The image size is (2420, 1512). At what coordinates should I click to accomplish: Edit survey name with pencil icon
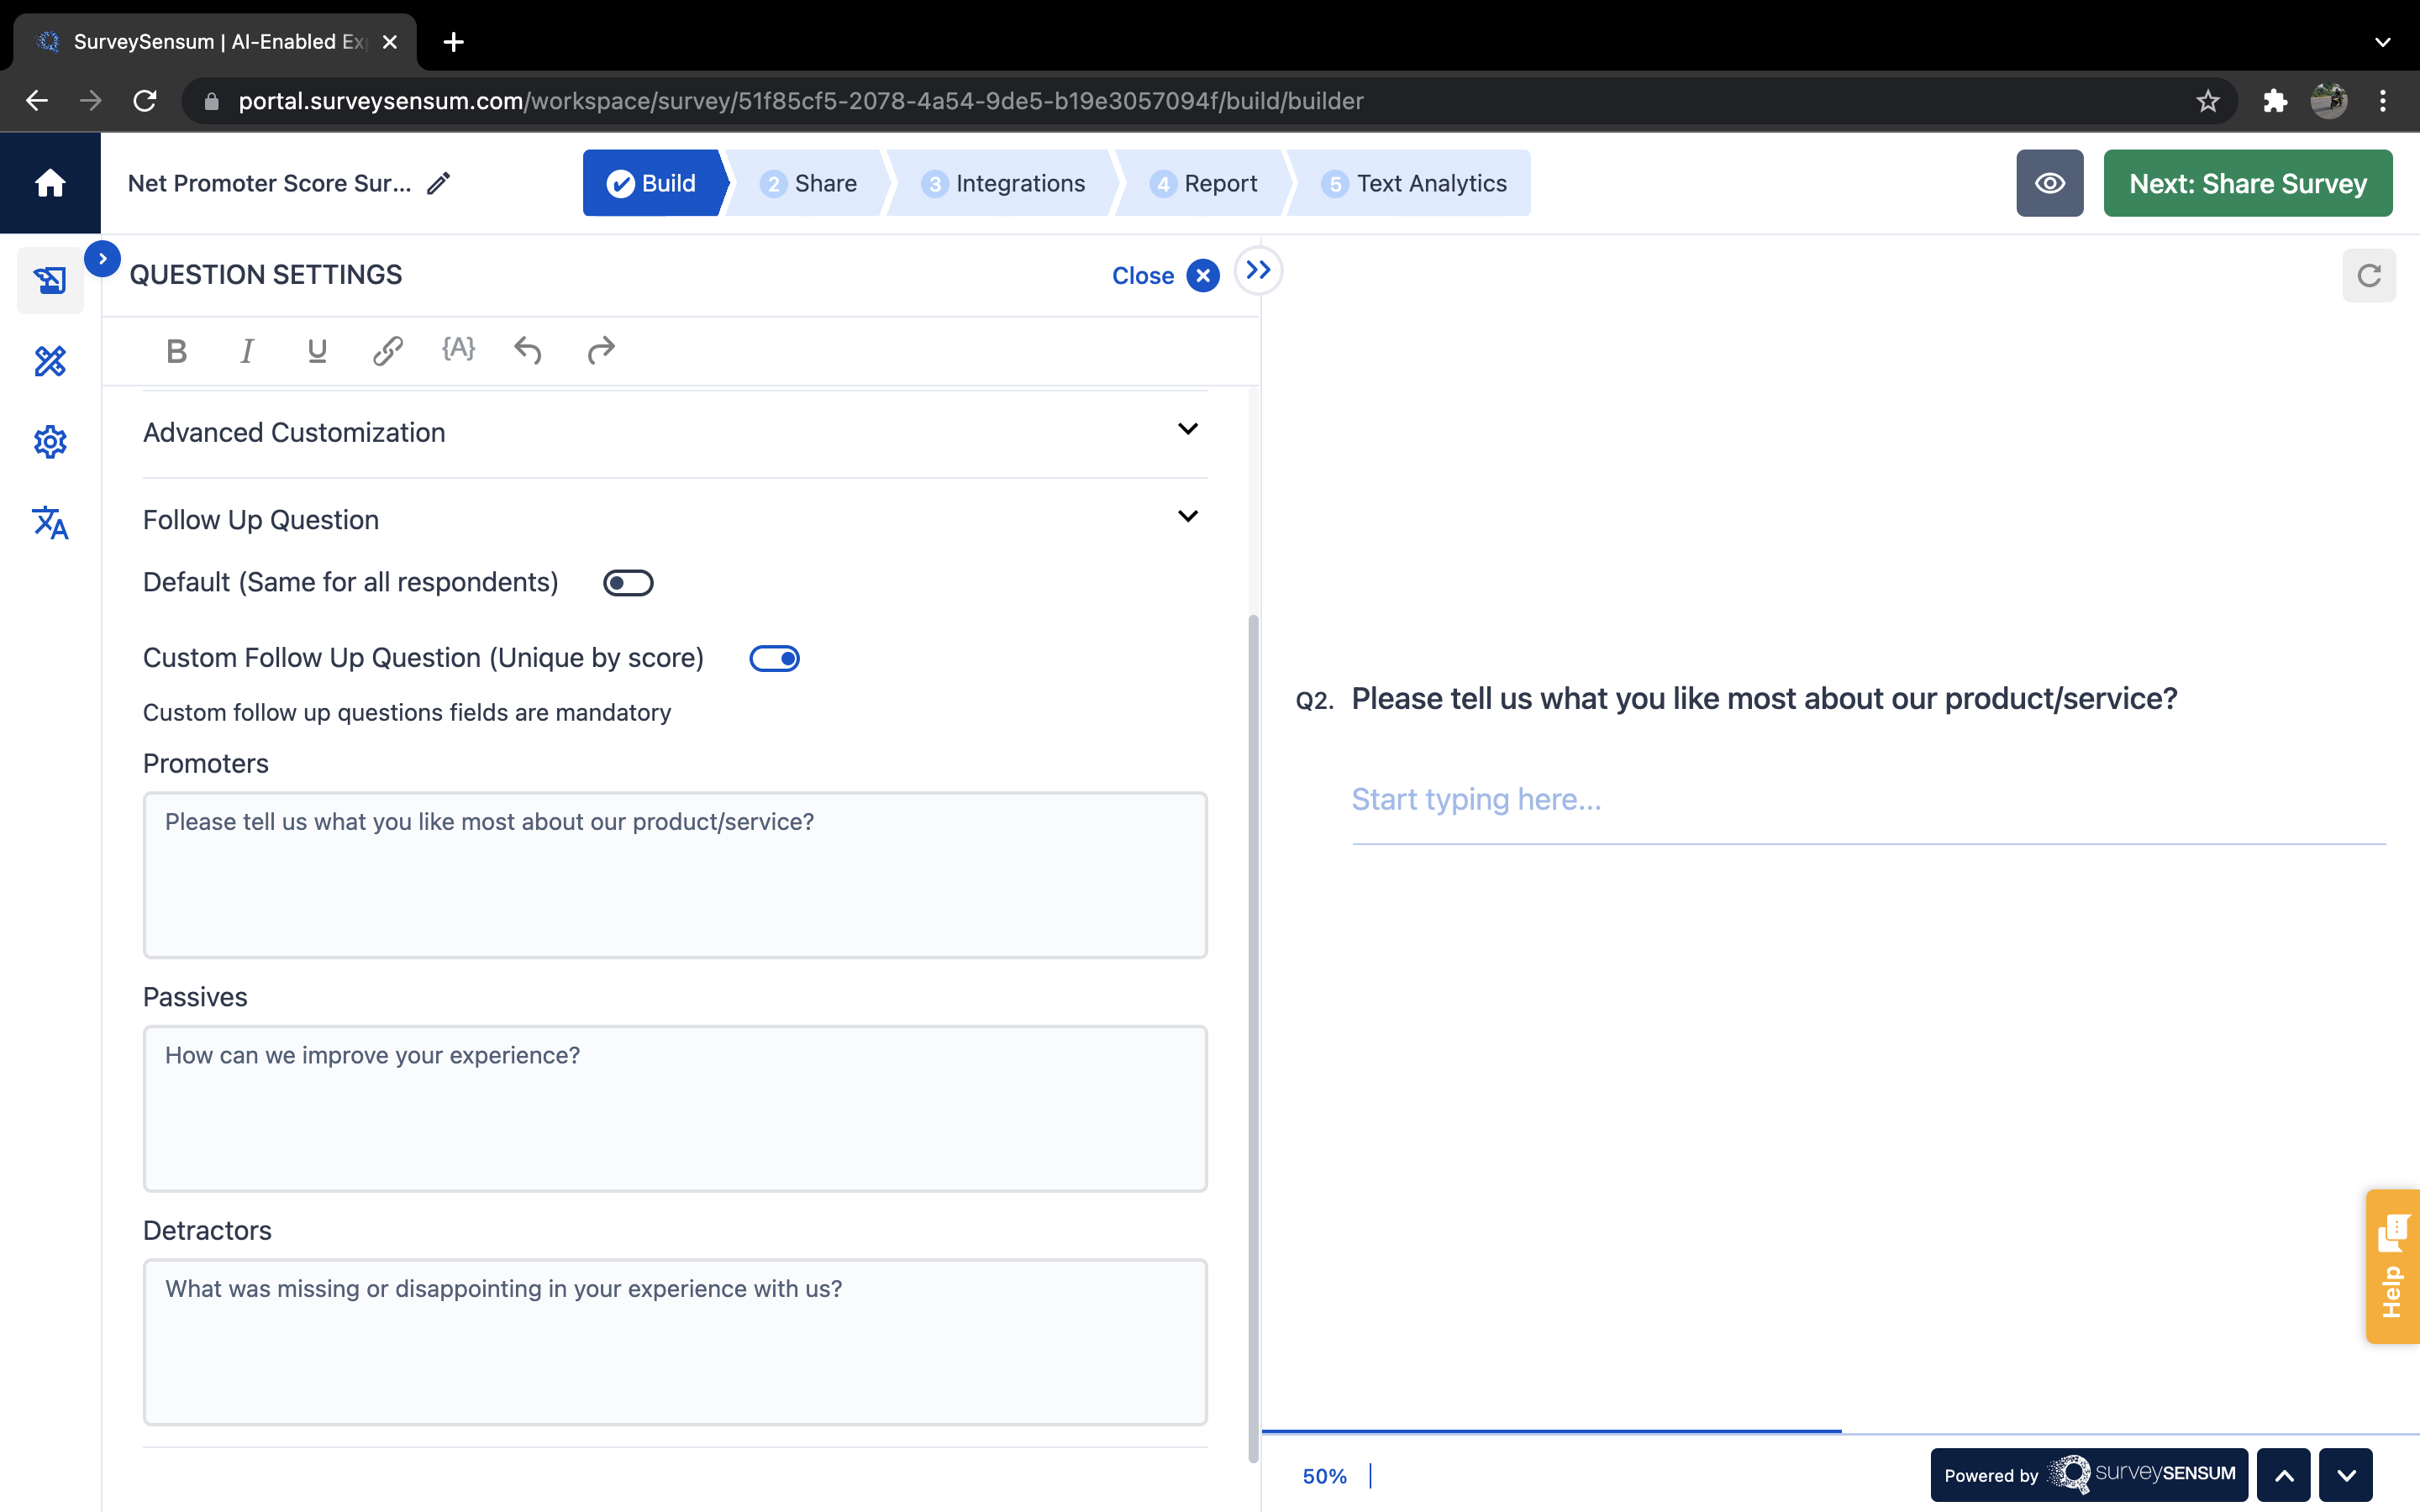[438, 183]
